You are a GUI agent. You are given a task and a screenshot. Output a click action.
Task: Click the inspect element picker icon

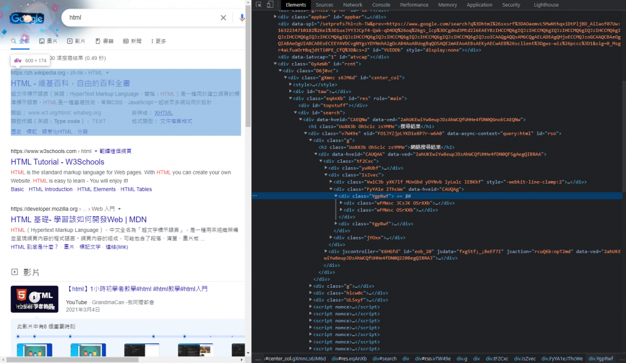[259, 4]
